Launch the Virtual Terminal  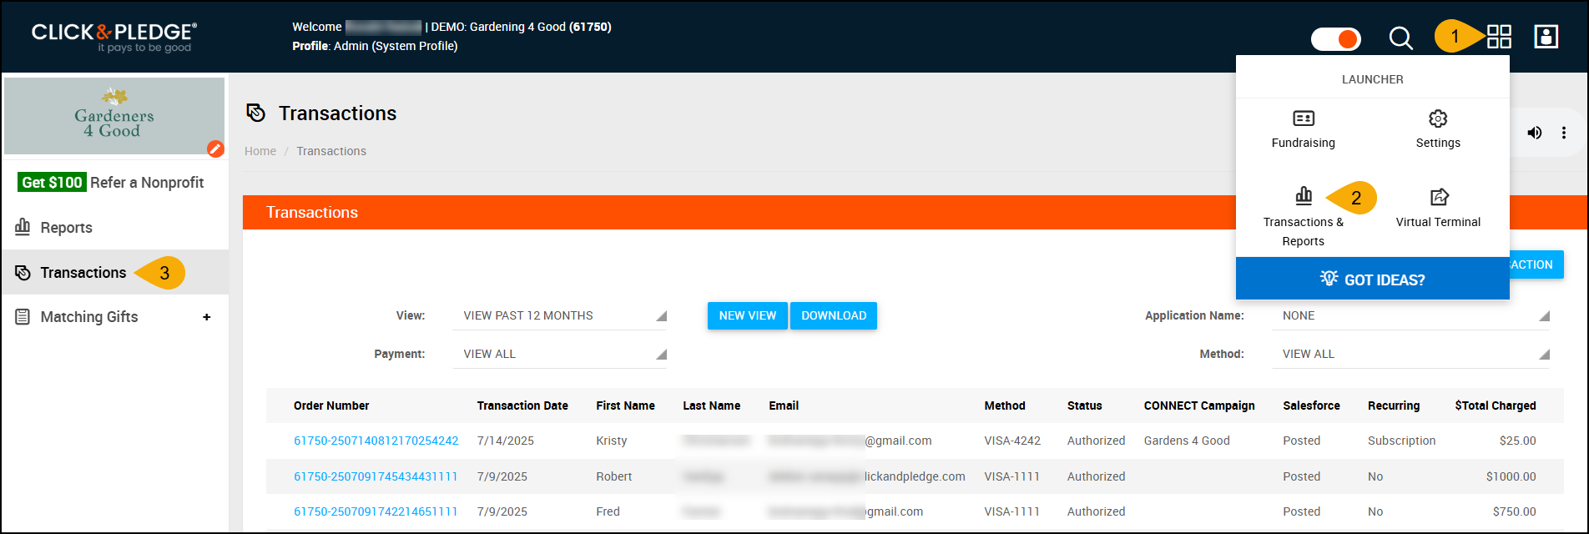[1438, 209]
